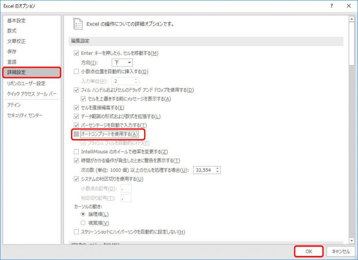Toggle オートコンプリートを使用する checkbox

(76, 134)
